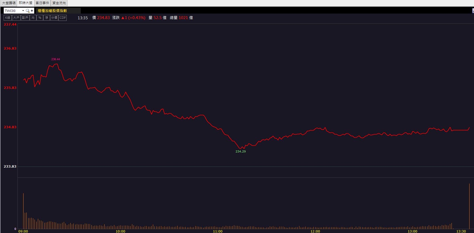Click the 237.44 price axis label
The height and width of the screenshot is (233, 474).
click(10, 24)
